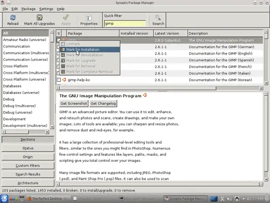This screenshot has height=203, width=270.
Task: Show the Status filter list
Action: 27,148
